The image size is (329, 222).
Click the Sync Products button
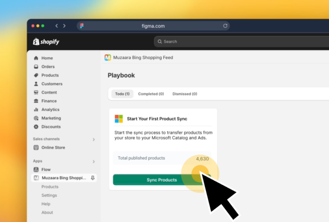point(162,180)
